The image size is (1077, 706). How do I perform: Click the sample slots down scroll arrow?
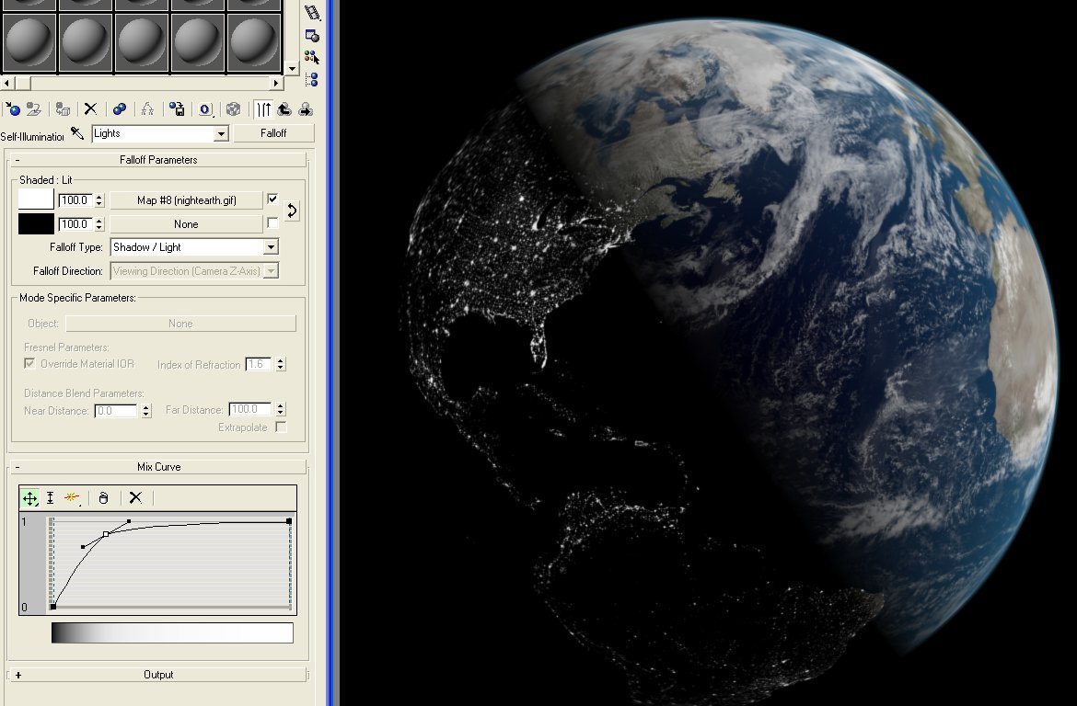point(293,69)
